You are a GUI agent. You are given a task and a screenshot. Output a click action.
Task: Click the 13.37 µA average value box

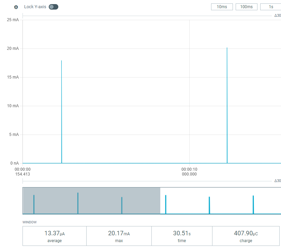pyautogui.click(x=55, y=236)
